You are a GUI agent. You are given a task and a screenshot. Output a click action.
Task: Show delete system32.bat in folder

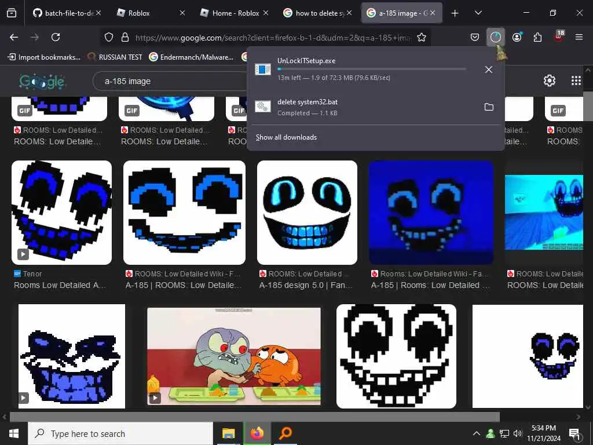tap(489, 107)
